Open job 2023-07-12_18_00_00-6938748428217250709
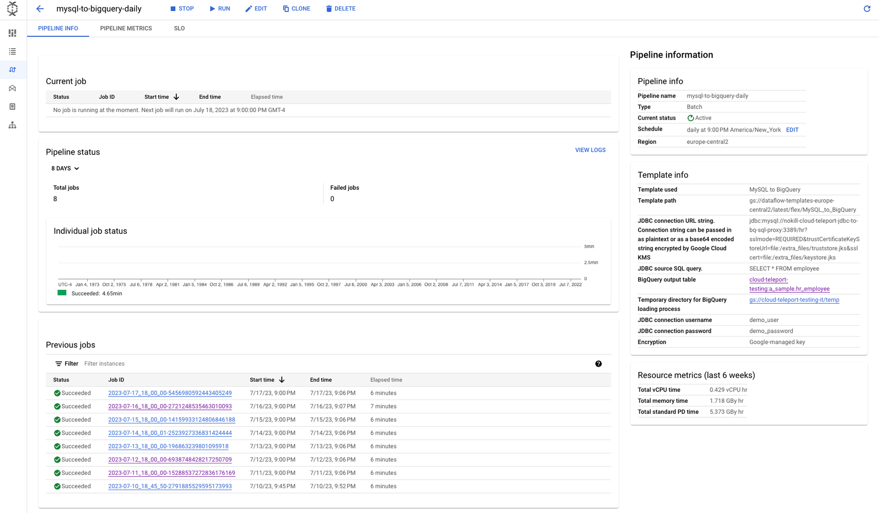Screen dimensions: 879x513 pyautogui.click(x=170, y=460)
